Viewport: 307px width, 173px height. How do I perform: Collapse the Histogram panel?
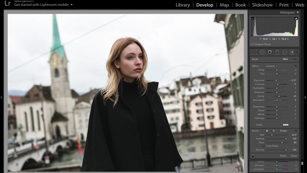pos(298,13)
